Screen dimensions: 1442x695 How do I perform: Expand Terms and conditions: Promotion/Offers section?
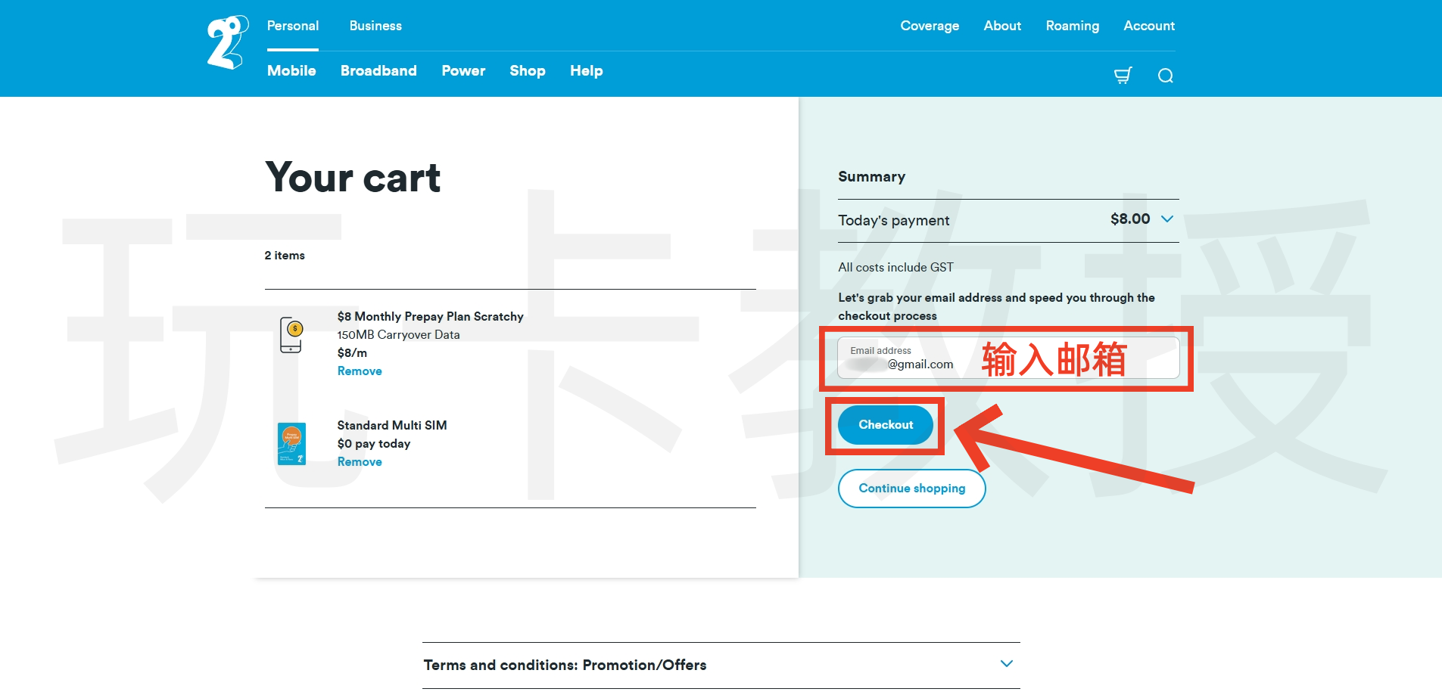point(721,665)
